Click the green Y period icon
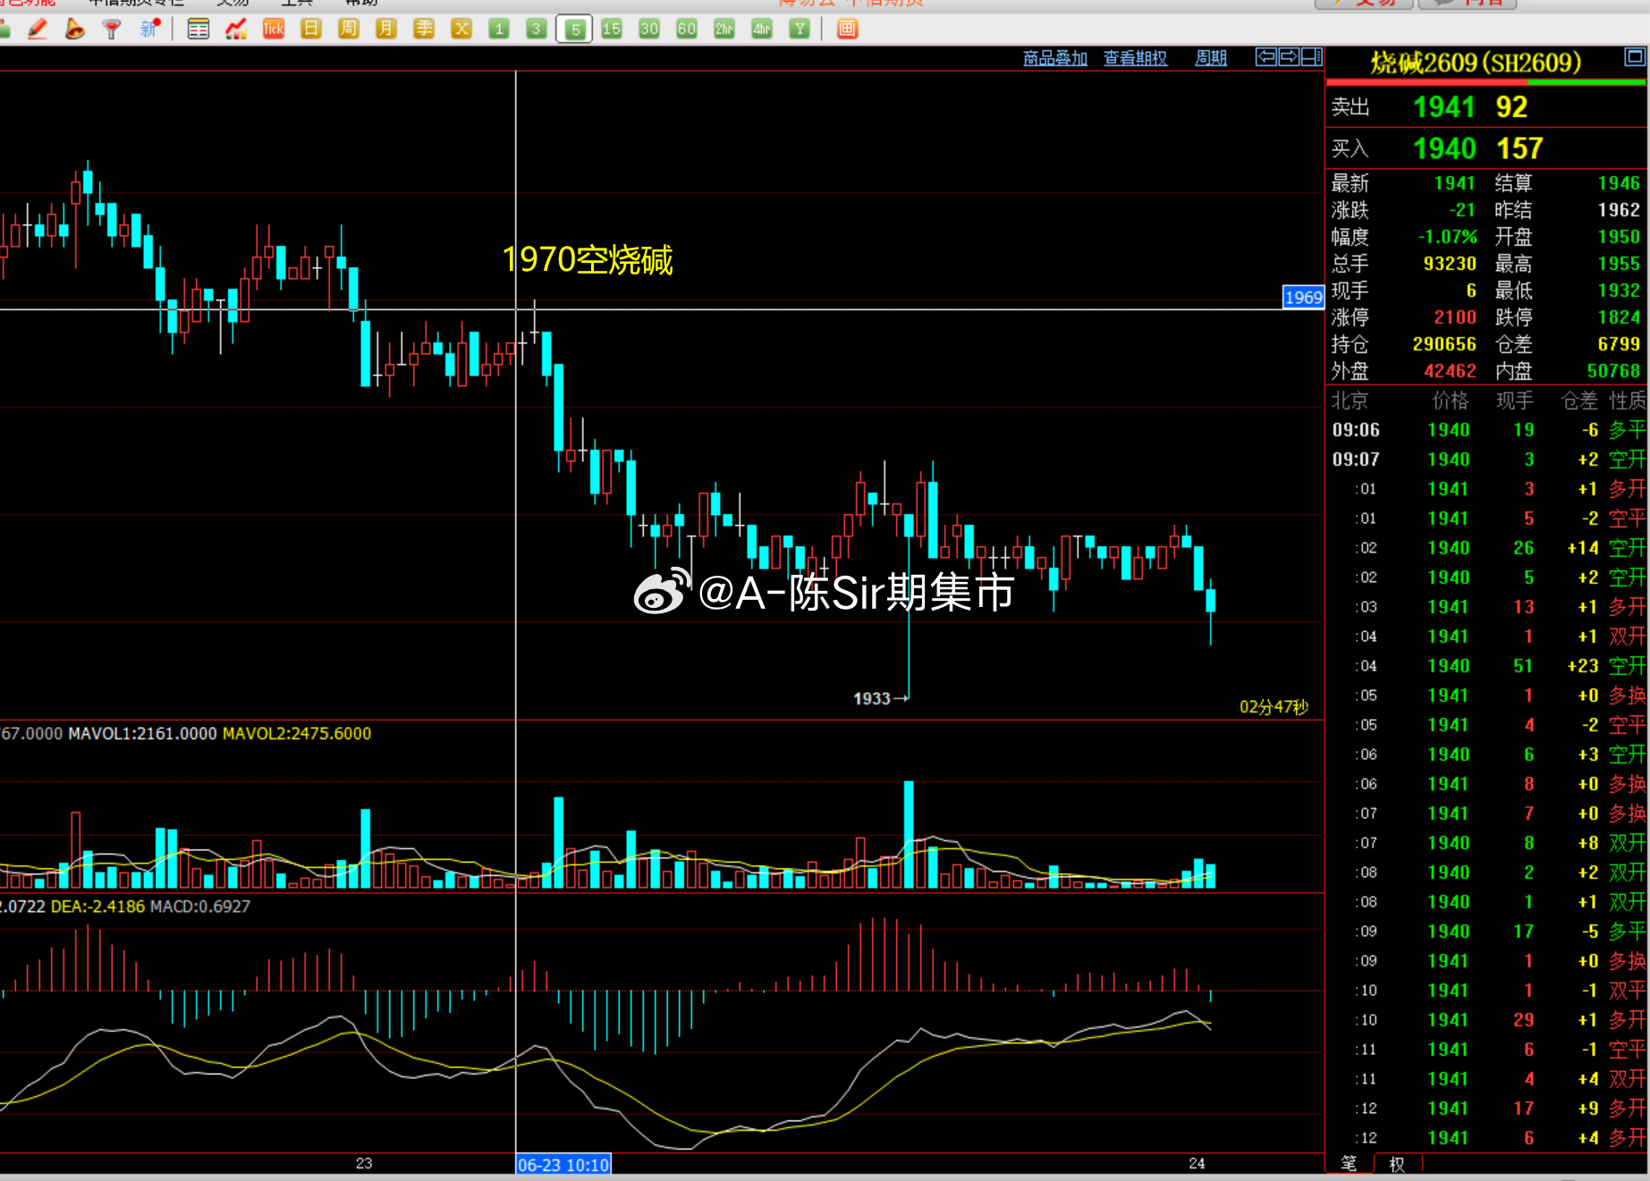Image resolution: width=1650 pixels, height=1181 pixels. pyautogui.click(x=800, y=29)
